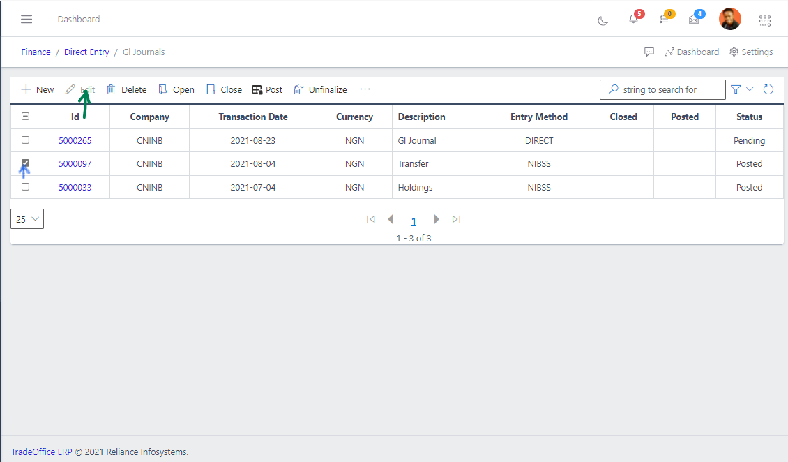The width and height of the screenshot is (788, 462).
Task: Open the hamburger navigation menu
Action: (x=26, y=19)
